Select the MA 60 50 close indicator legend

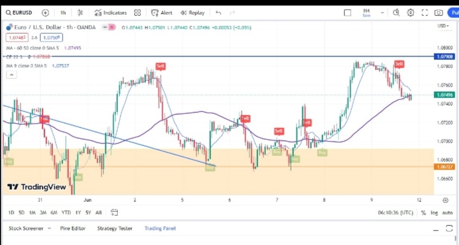pos(33,48)
